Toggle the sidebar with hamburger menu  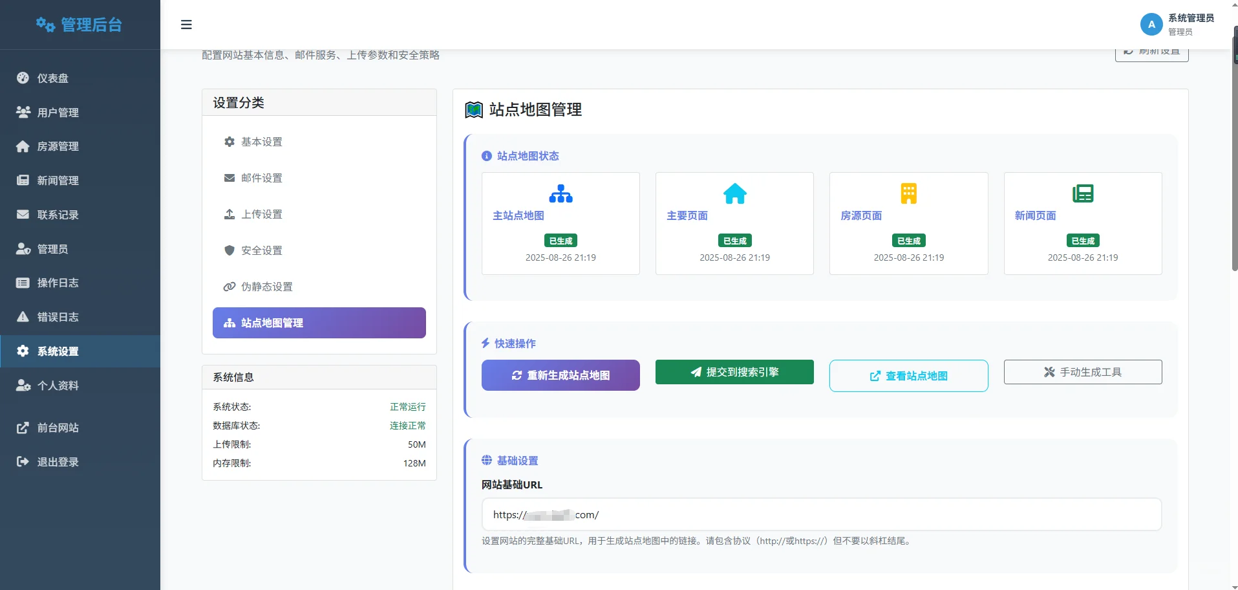click(x=186, y=25)
